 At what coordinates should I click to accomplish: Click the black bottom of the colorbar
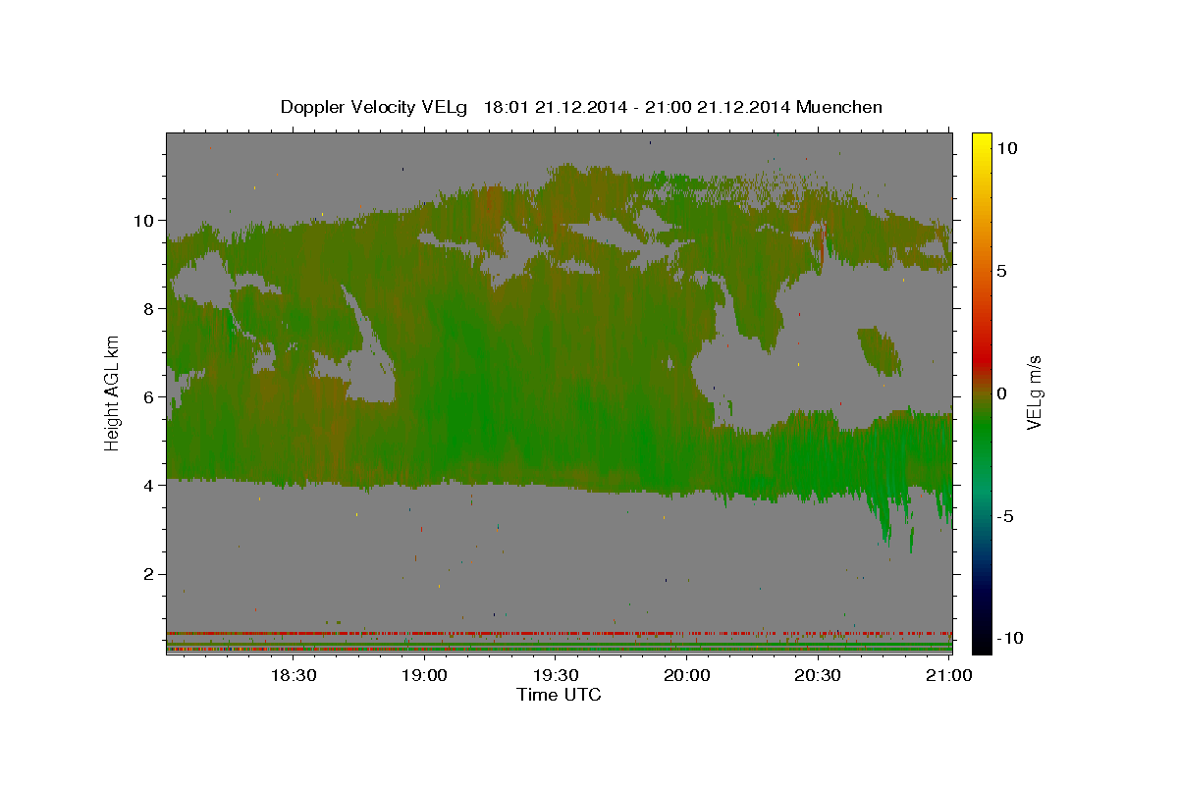[x=982, y=646]
